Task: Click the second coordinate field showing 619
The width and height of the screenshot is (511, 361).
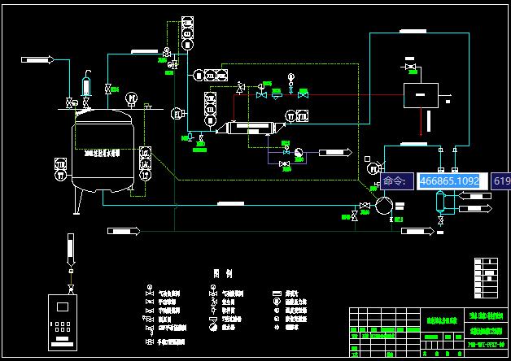Action: tap(500, 181)
